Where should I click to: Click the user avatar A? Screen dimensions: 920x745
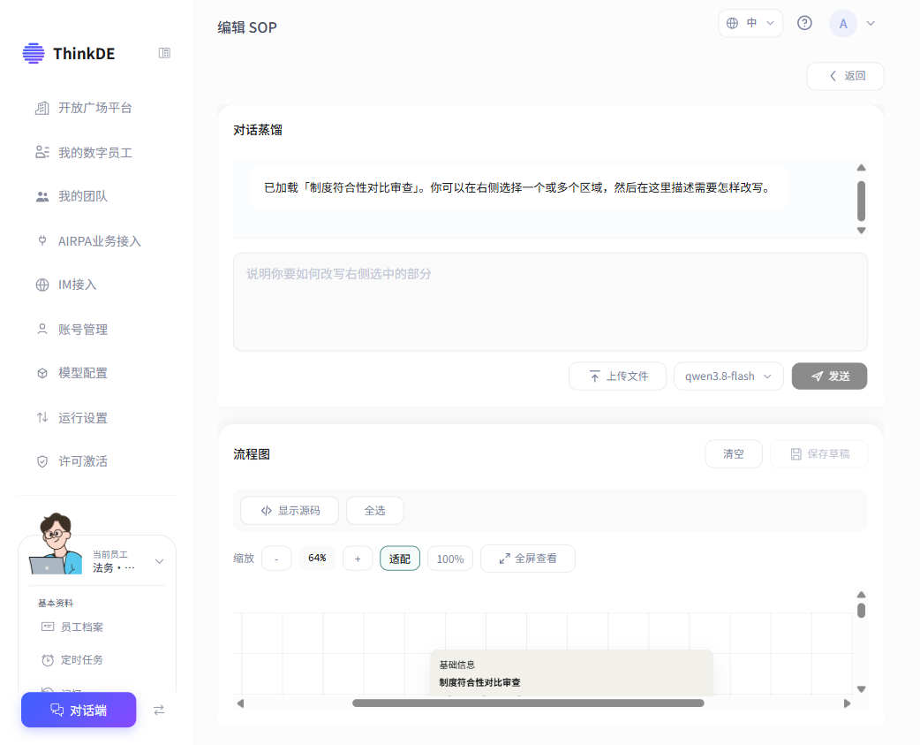(843, 24)
